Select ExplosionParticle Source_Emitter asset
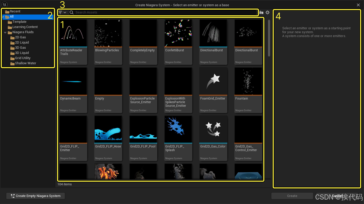Image resolution: width=364 pixels, height=204 pixels. point(143,90)
